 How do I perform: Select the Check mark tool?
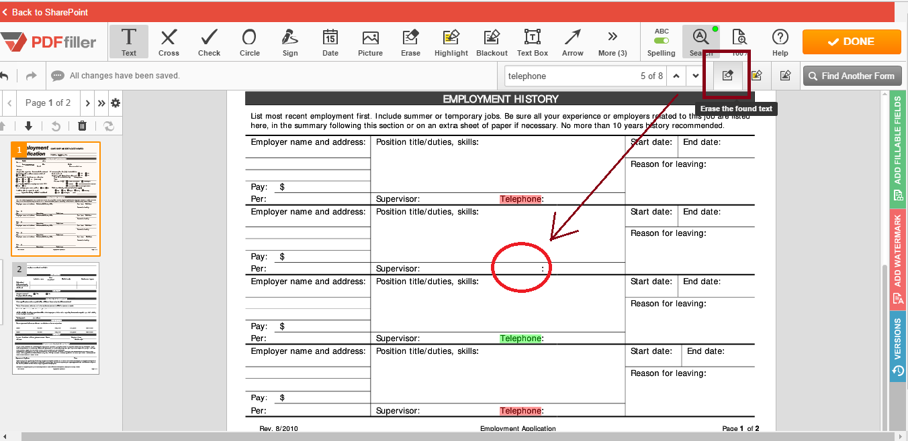[x=209, y=42]
